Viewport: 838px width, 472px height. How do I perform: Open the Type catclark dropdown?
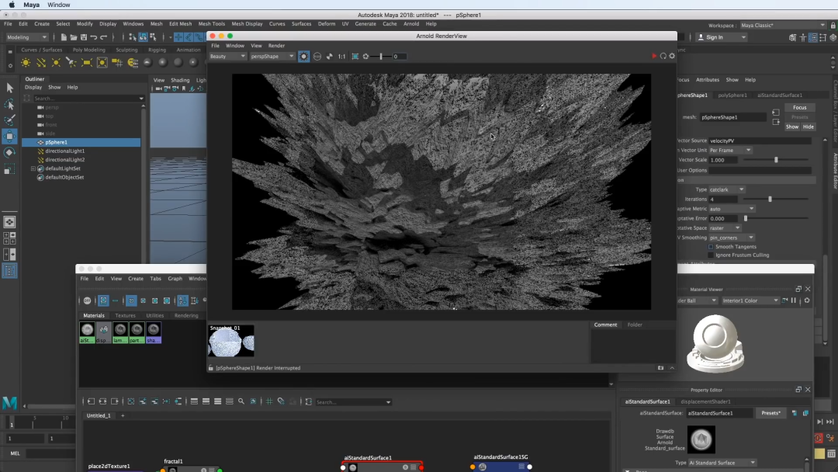[x=728, y=189]
